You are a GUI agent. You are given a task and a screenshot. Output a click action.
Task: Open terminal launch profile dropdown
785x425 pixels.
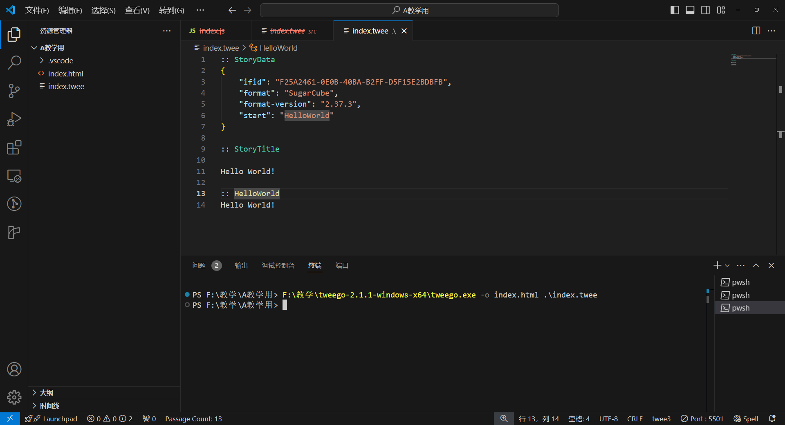[727, 266]
